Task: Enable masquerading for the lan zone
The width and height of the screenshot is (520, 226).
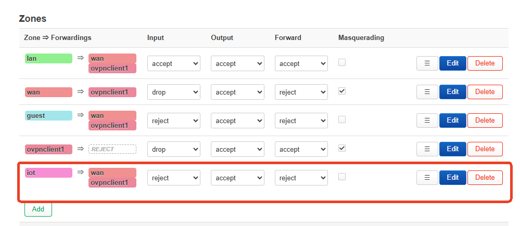Action: click(342, 62)
